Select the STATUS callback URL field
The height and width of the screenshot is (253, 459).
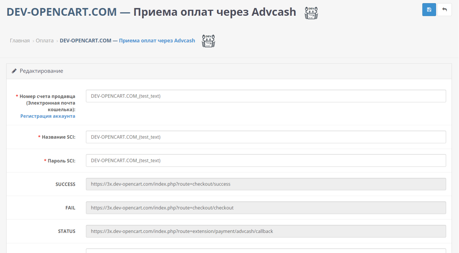coord(266,231)
